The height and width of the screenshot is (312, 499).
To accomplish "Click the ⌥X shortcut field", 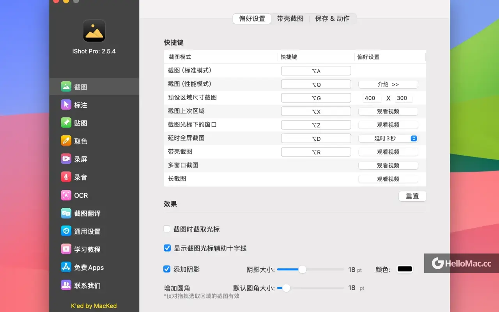I will click(316, 112).
